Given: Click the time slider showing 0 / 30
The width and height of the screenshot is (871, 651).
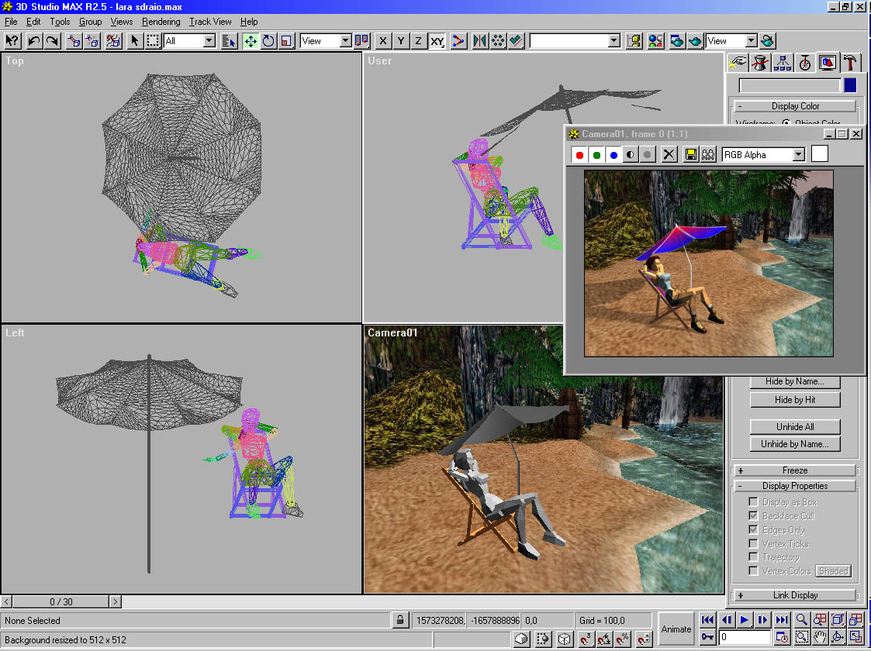Looking at the screenshot, I should pos(61,601).
